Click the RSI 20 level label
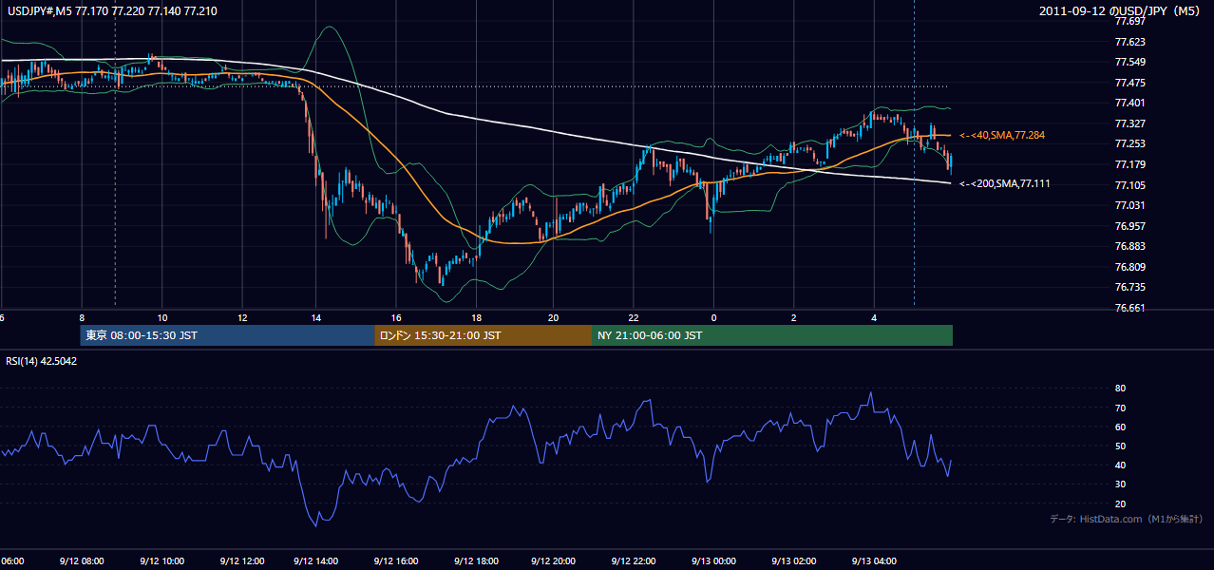 (1121, 503)
